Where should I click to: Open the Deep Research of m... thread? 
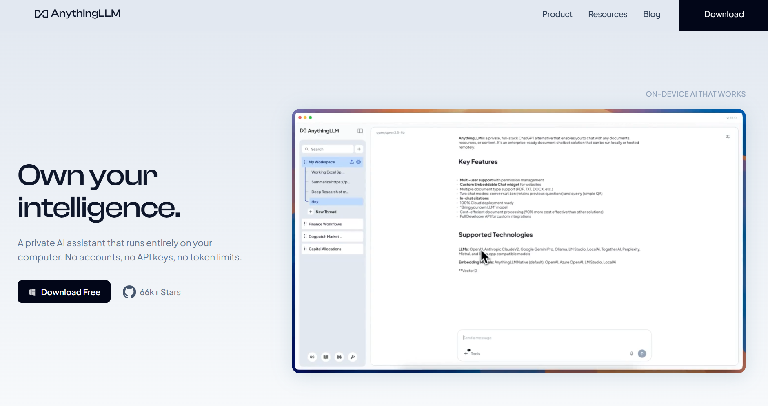point(330,192)
